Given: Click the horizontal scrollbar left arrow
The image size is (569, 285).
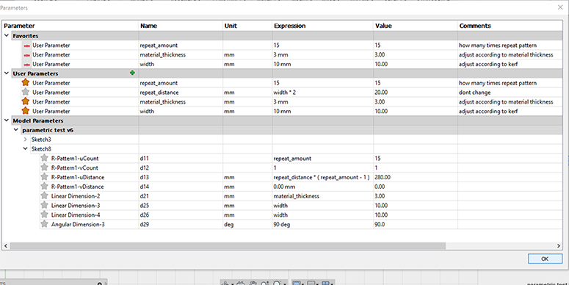Looking at the screenshot, I should (x=6, y=246).
